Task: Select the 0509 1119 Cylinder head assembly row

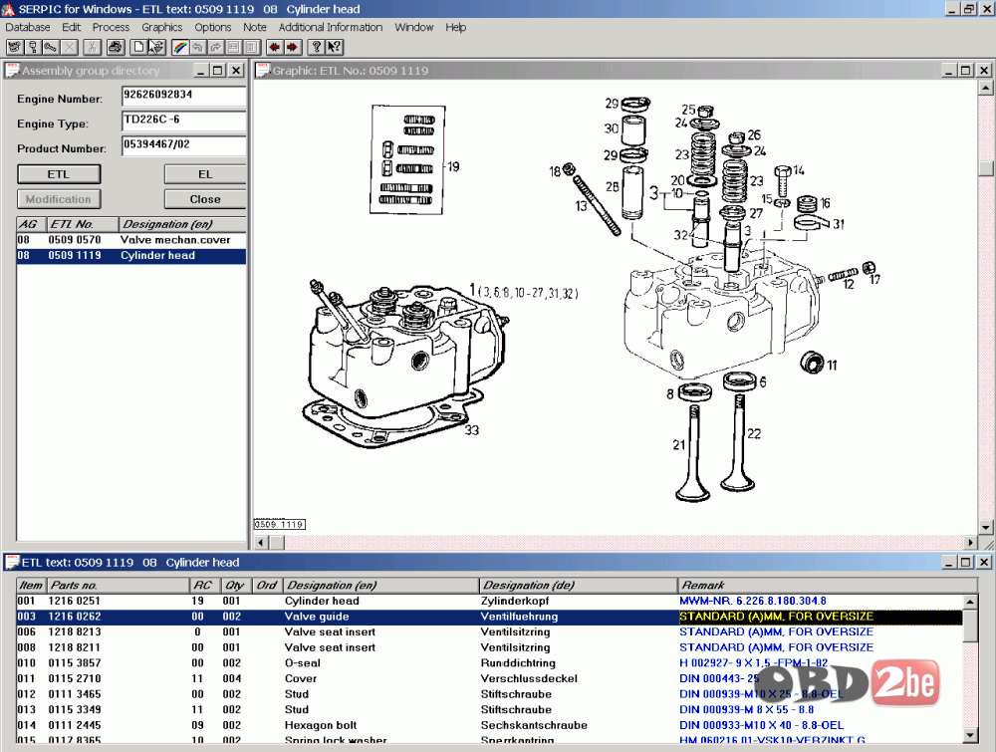Action: click(131, 255)
